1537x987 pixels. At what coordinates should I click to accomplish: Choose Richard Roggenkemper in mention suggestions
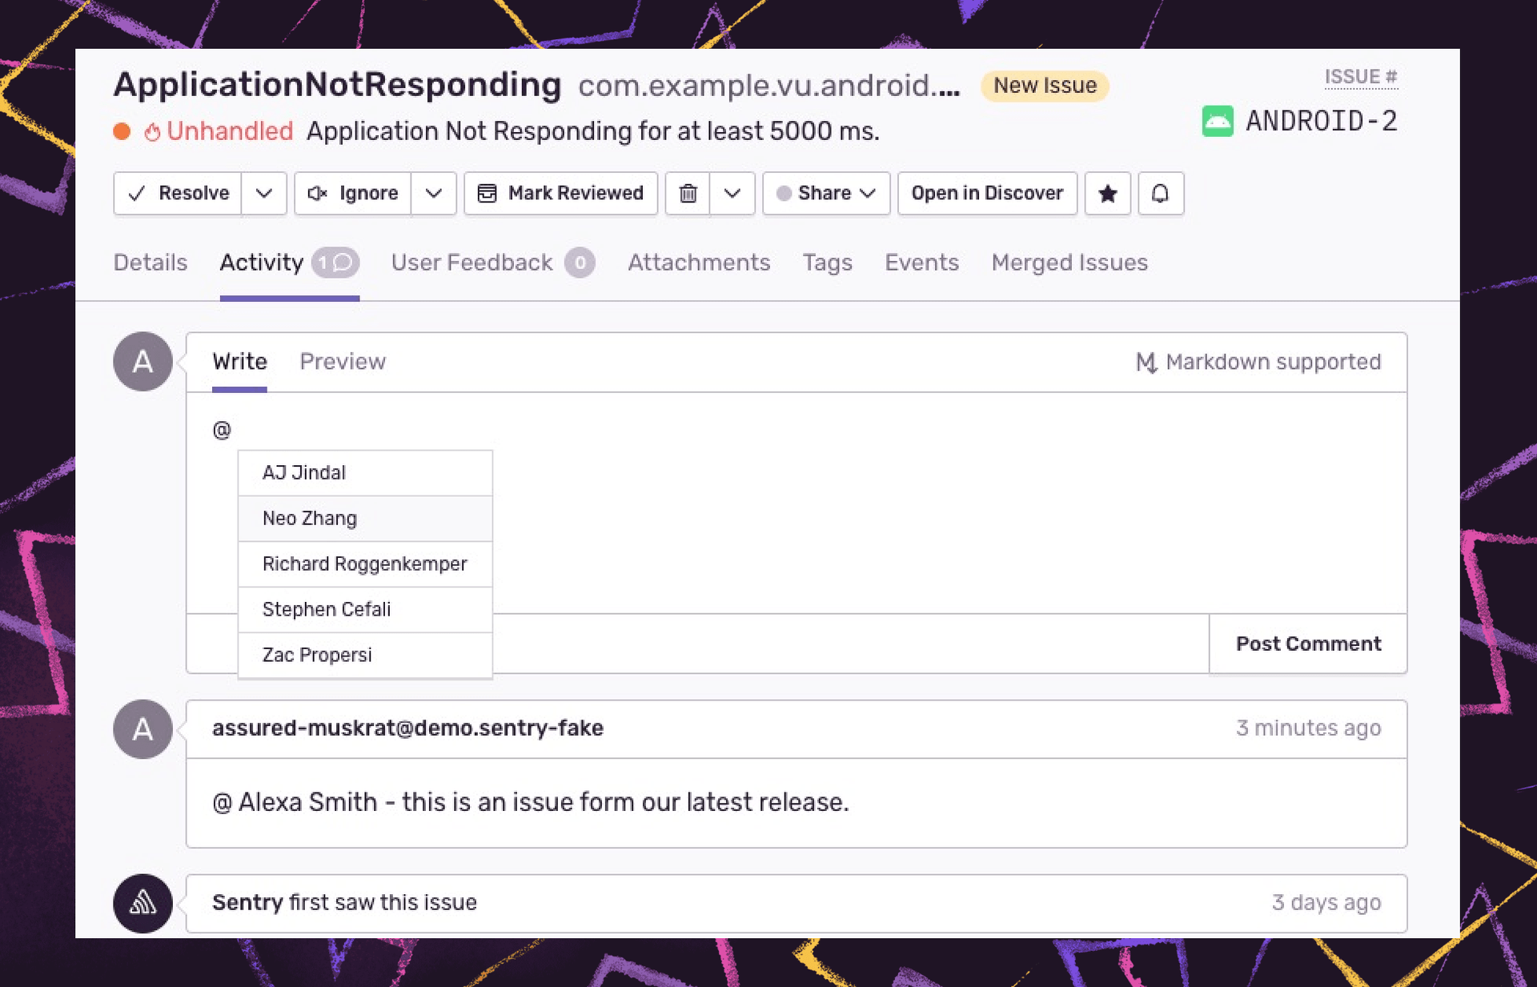point(365,564)
